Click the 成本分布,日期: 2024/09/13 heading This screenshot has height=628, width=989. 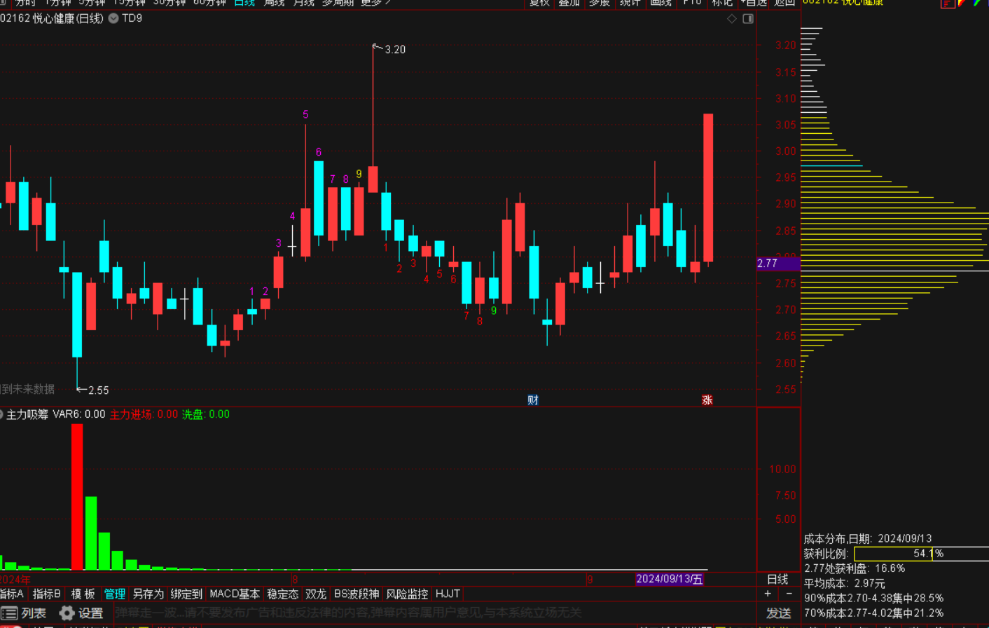coord(868,538)
